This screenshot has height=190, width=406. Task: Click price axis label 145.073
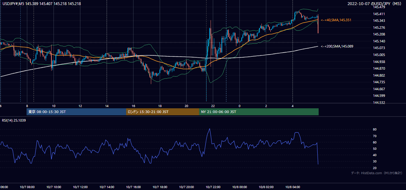[x=379, y=48]
